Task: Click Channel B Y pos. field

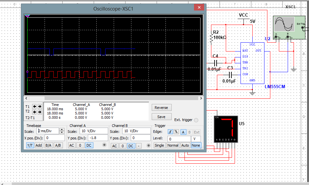Action: [x=141, y=138]
